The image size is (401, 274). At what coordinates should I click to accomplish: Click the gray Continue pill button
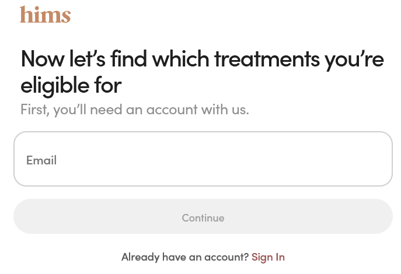point(203,217)
